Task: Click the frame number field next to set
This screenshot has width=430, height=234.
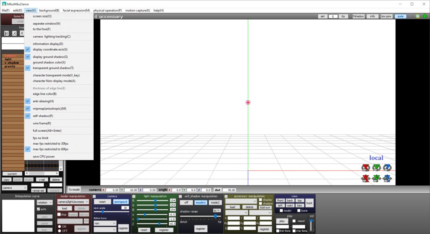Action: point(333,16)
